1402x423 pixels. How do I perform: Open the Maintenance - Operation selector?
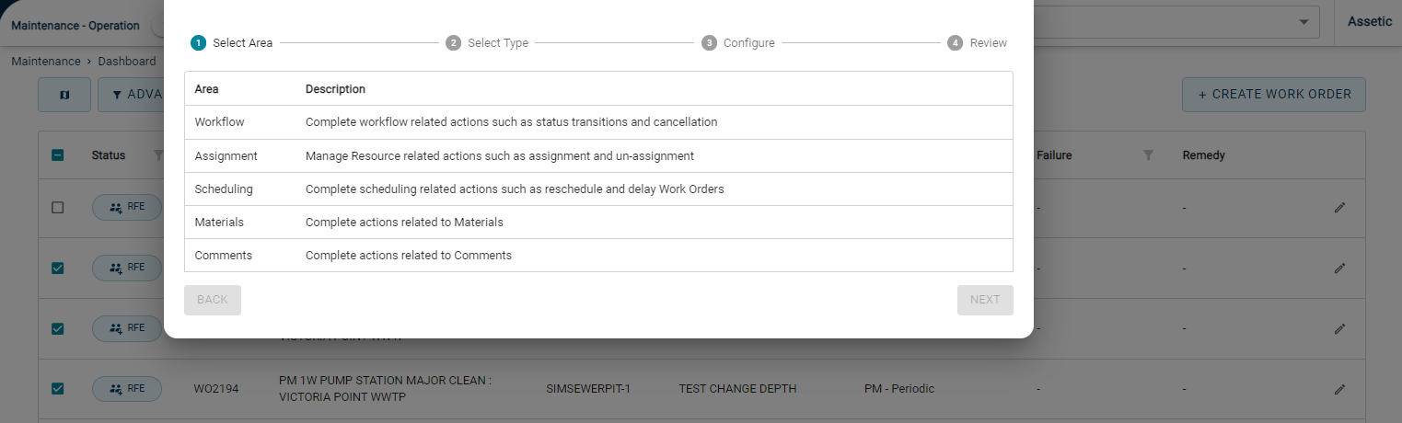pyautogui.click(x=75, y=26)
